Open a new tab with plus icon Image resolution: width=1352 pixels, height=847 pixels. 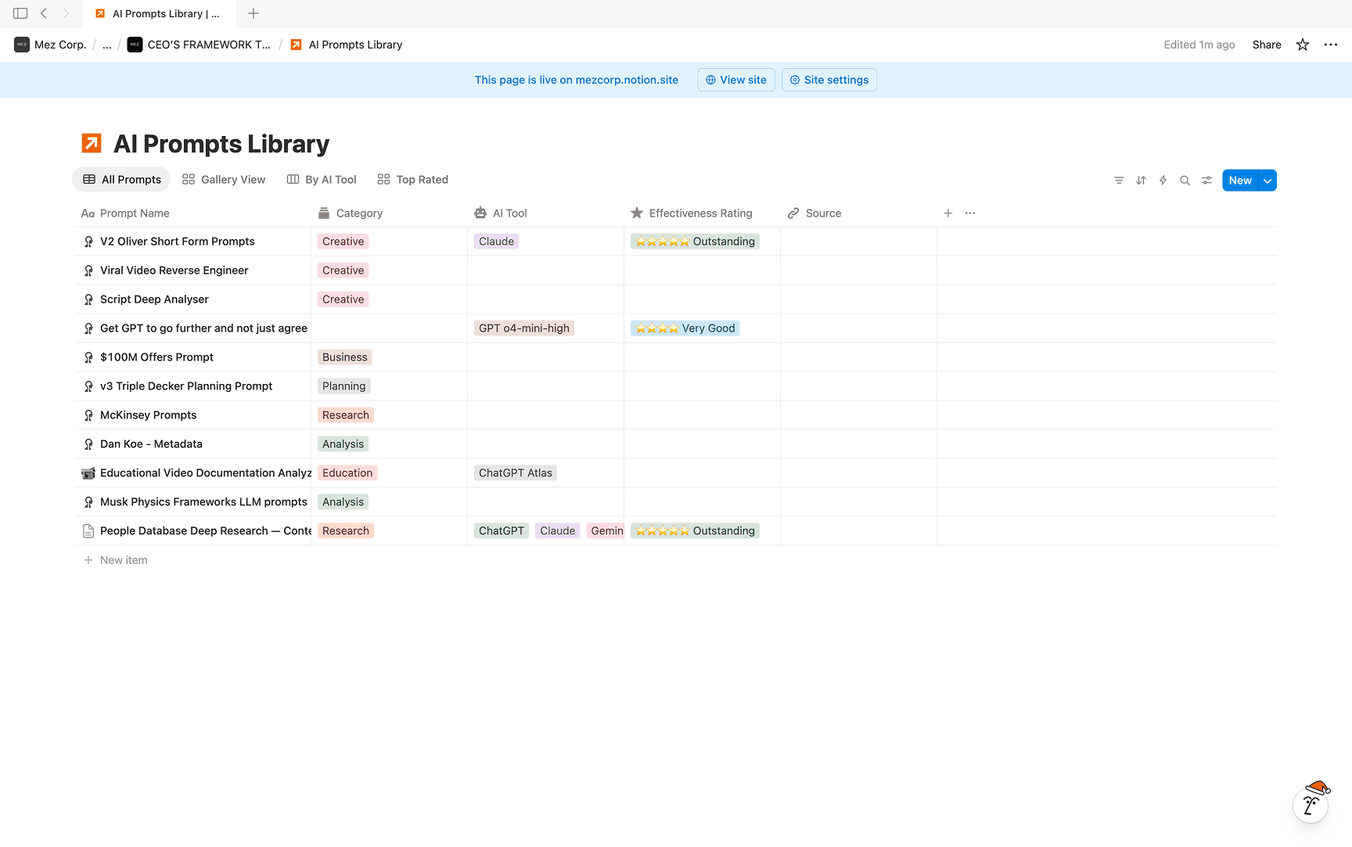point(253,13)
